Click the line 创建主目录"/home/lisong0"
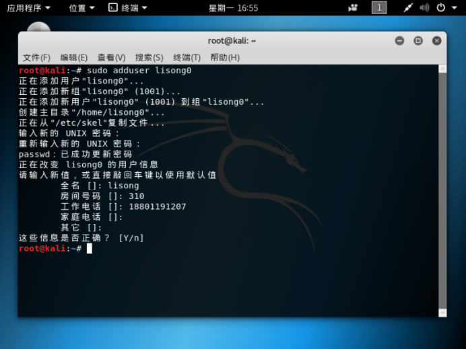The image size is (466, 349). [x=92, y=112]
